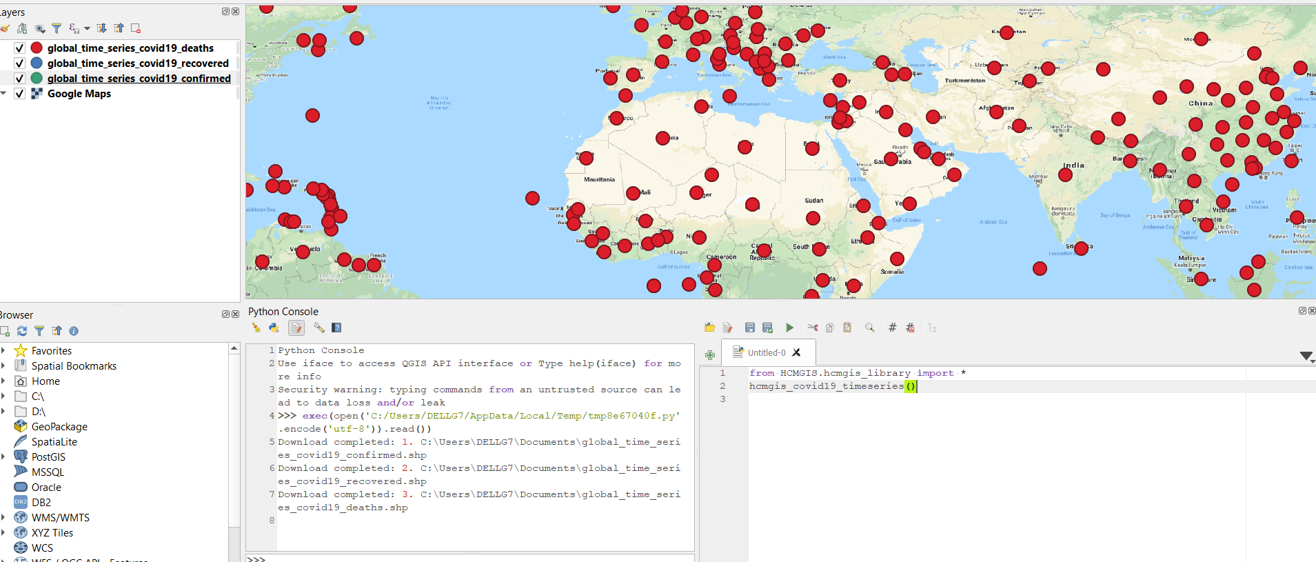Expand WMS/WMTS node in Browser
This screenshot has width=1316, height=562.
3,518
